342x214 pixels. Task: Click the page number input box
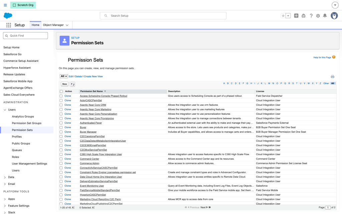tap(328, 207)
